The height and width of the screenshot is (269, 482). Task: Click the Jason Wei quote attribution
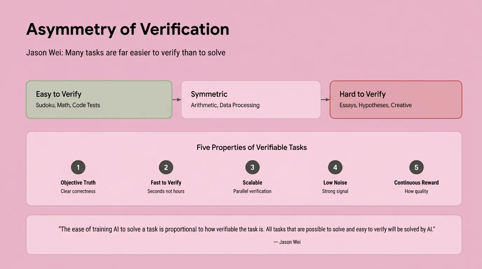[287, 242]
